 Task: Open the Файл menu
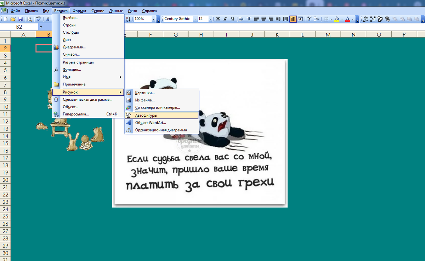(x=15, y=11)
